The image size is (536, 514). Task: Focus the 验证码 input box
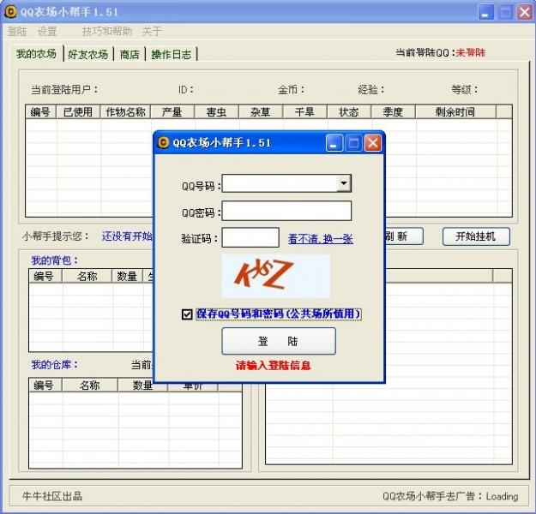click(250, 237)
